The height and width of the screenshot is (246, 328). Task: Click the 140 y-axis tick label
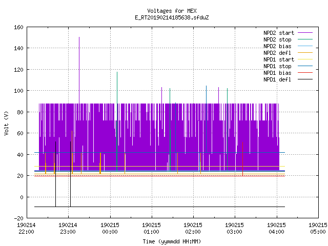pos(18,48)
